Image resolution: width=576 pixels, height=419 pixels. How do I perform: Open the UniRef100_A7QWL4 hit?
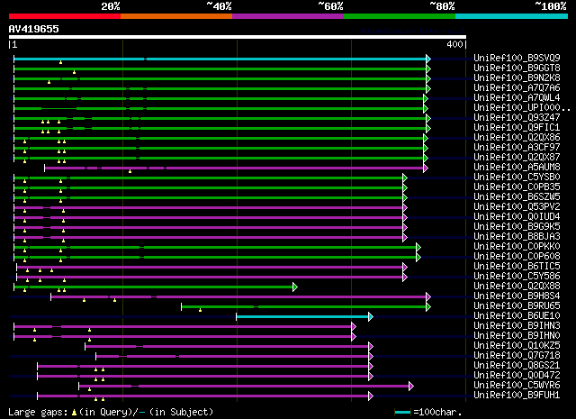(517, 98)
